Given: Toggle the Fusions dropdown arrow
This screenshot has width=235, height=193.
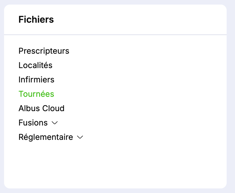Looking at the screenshot, I should [x=54, y=123].
